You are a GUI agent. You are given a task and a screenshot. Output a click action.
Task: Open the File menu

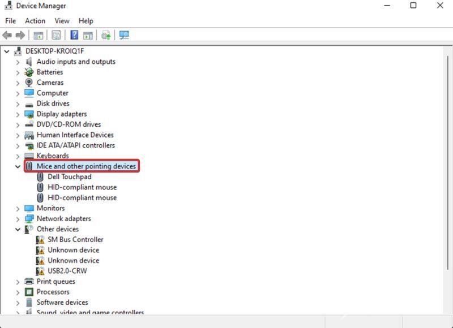[x=10, y=21]
